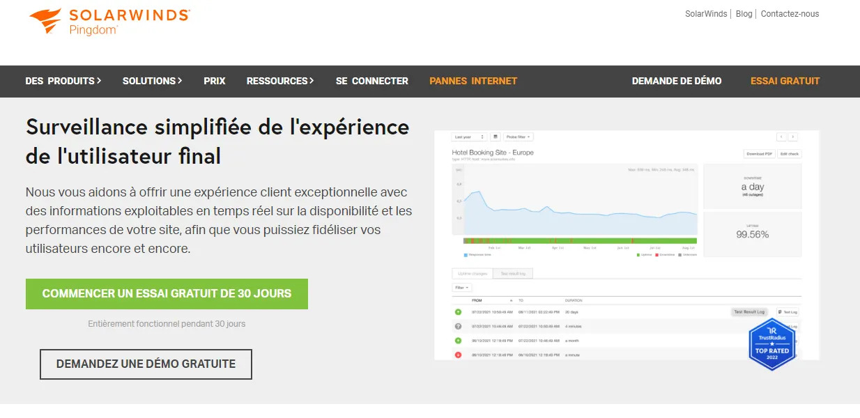
Task: Open Pannes Internet page
Action: (x=473, y=81)
